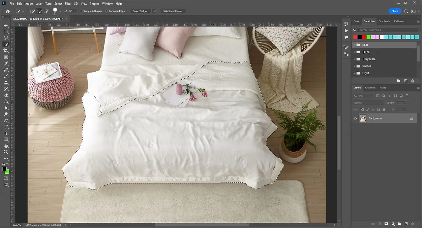
Task: Open the tool preset picker dropdown
Action: 23,11
